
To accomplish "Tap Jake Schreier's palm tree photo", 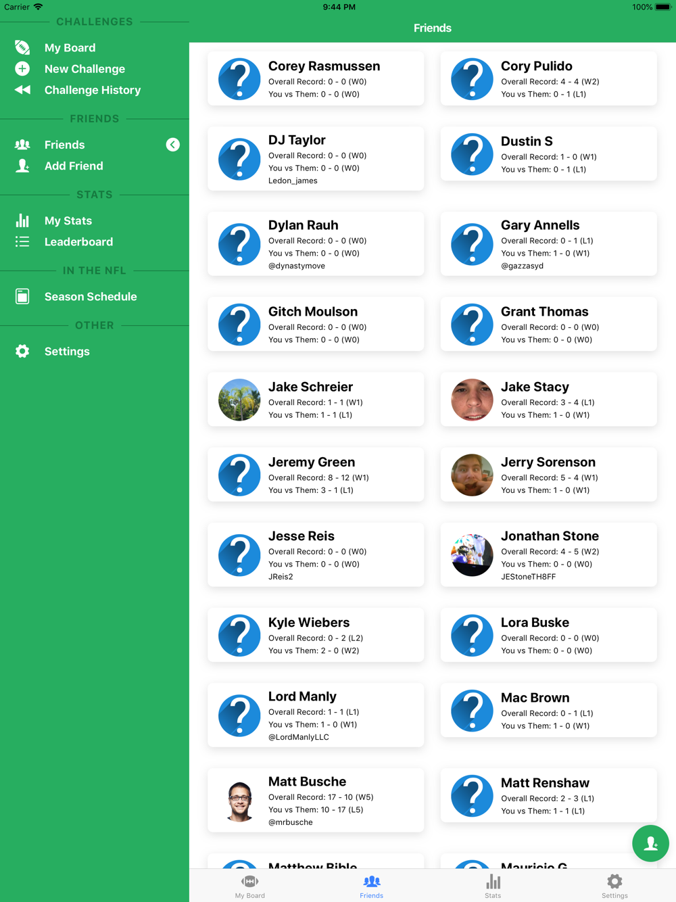I will (x=239, y=400).
